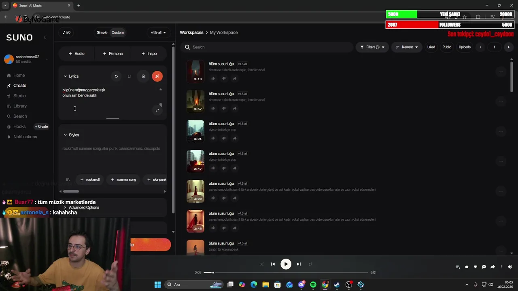Image resolution: width=518 pixels, height=291 pixels.
Task: Add a Persona
Action: pos(113,53)
